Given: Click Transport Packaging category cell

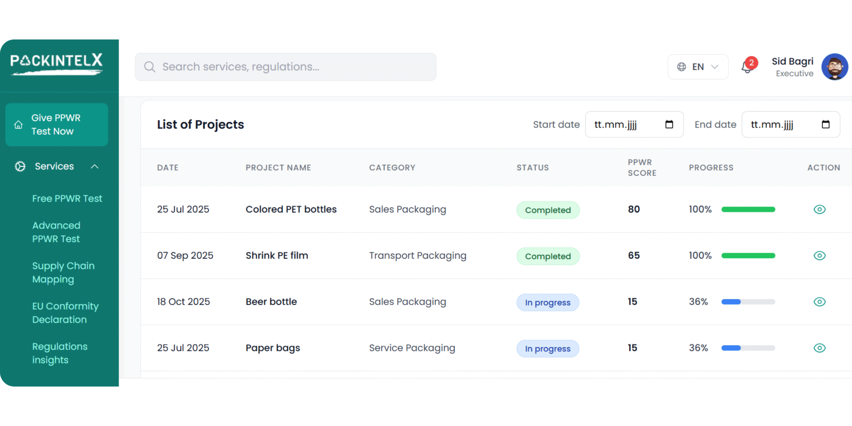Looking at the screenshot, I should pos(418,256).
